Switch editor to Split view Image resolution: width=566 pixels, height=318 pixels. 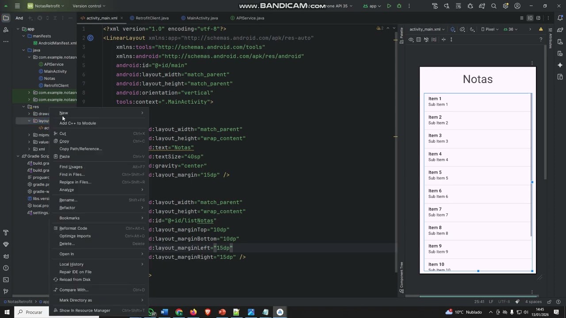click(x=530, y=18)
